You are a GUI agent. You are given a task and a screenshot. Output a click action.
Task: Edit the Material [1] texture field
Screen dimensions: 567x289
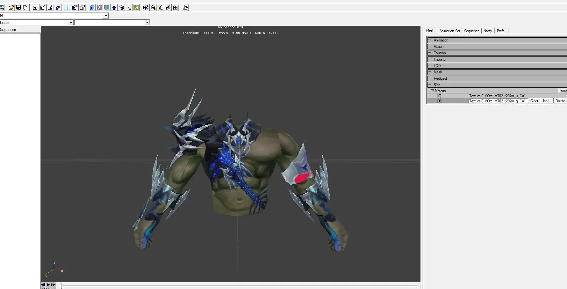pos(498,101)
